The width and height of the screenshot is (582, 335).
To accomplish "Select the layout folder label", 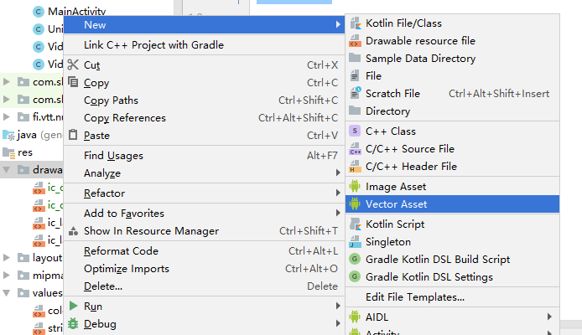I will pos(47,258).
